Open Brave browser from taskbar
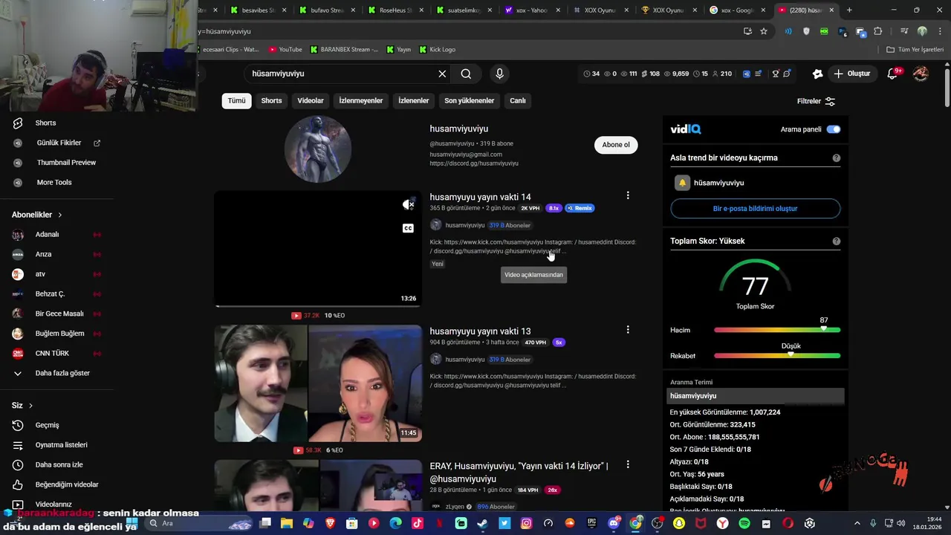 click(x=330, y=523)
